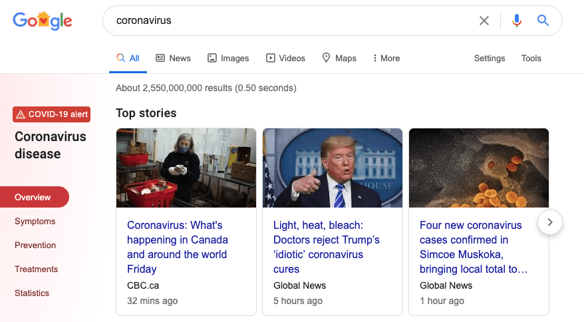This screenshot has width=584, height=322.
Task: Open the Settings menu
Action: tap(490, 58)
